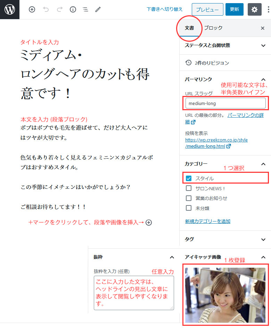271x331 pixels.
Task: Click the undo arrow icon
Action: (x=46, y=9)
